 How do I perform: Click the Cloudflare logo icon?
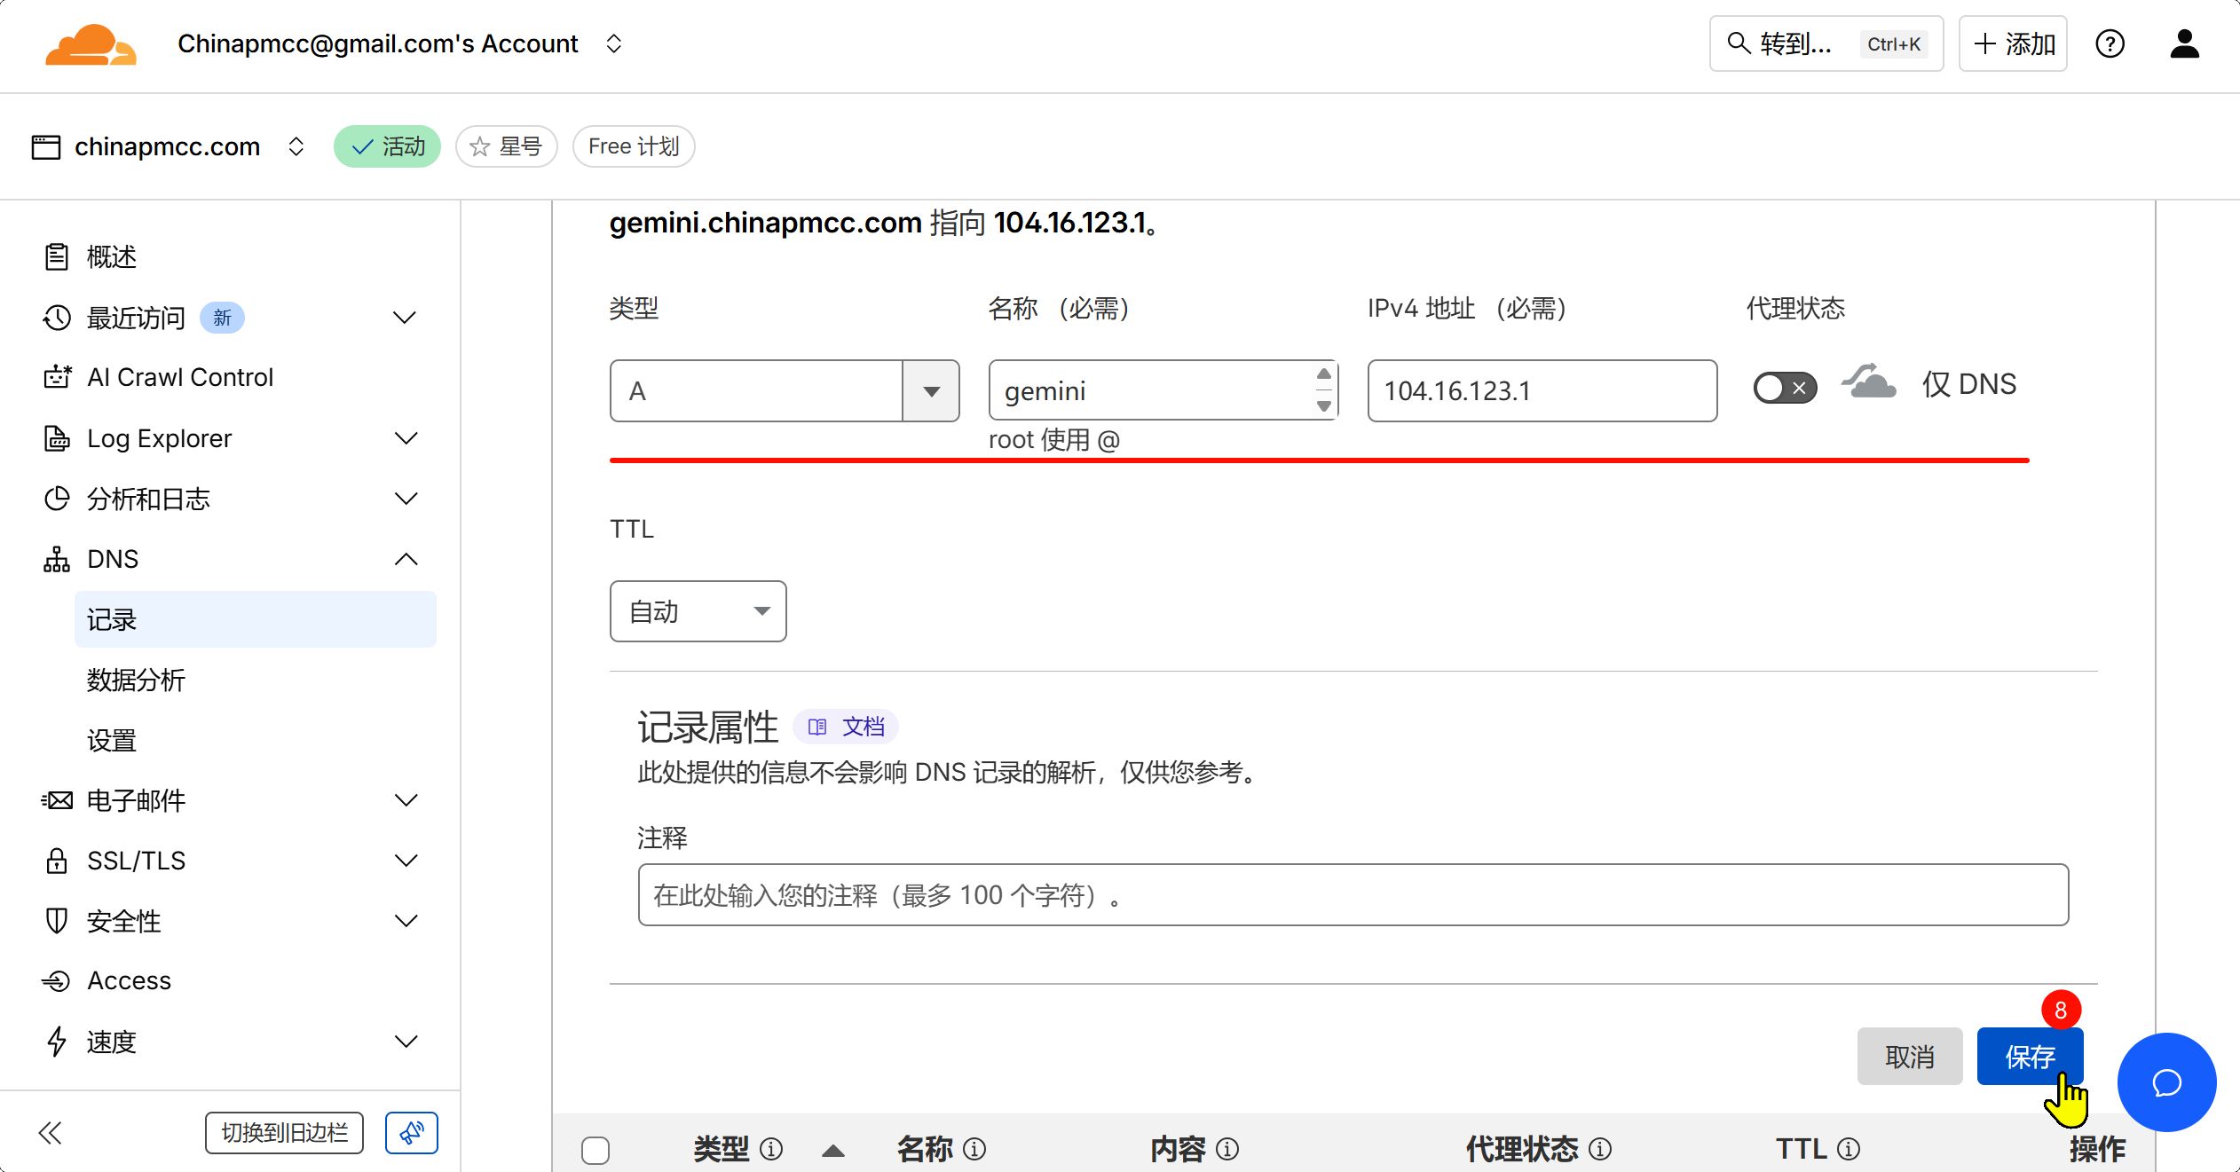click(x=91, y=44)
